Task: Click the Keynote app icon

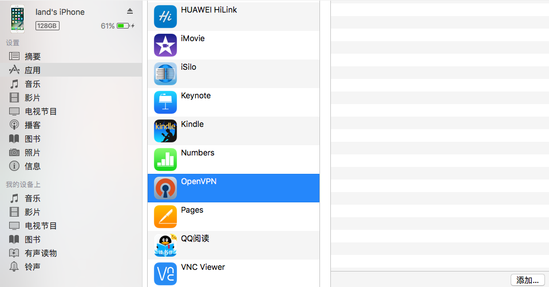Action: coord(165,102)
